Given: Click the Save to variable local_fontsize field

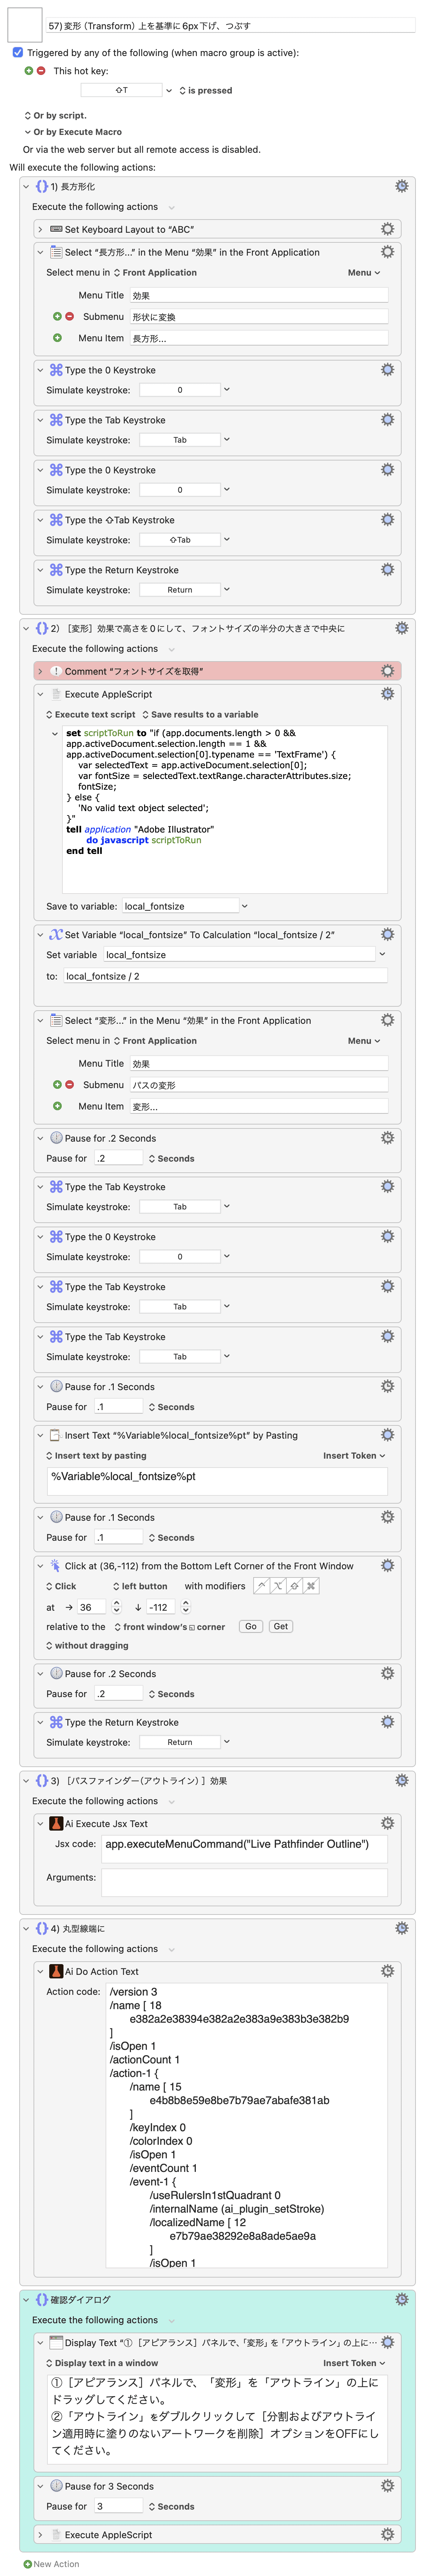Looking at the screenshot, I should (181, 906).
